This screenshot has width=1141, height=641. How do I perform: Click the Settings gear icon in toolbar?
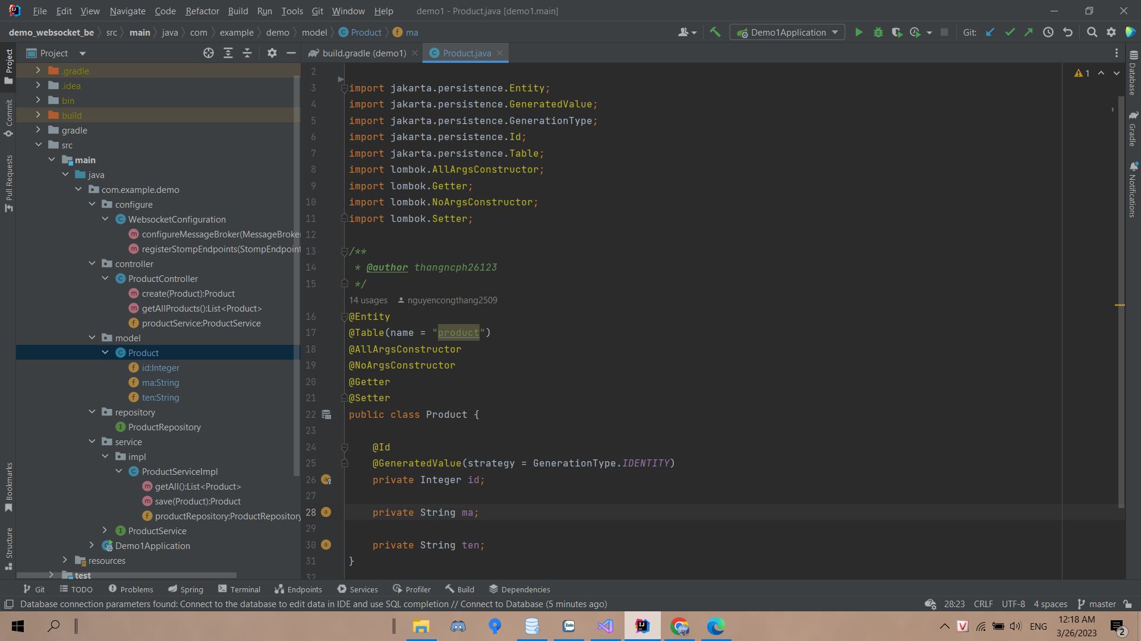(1111, 32)
